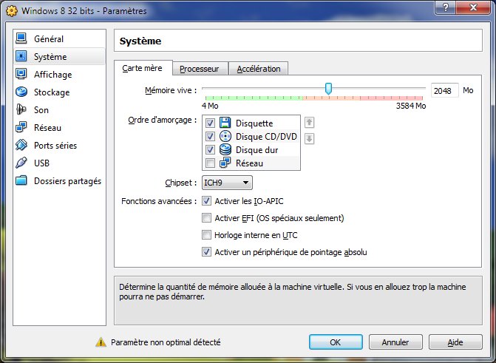
Task: Enable Réseau boot checkbox
Action: 210,163
